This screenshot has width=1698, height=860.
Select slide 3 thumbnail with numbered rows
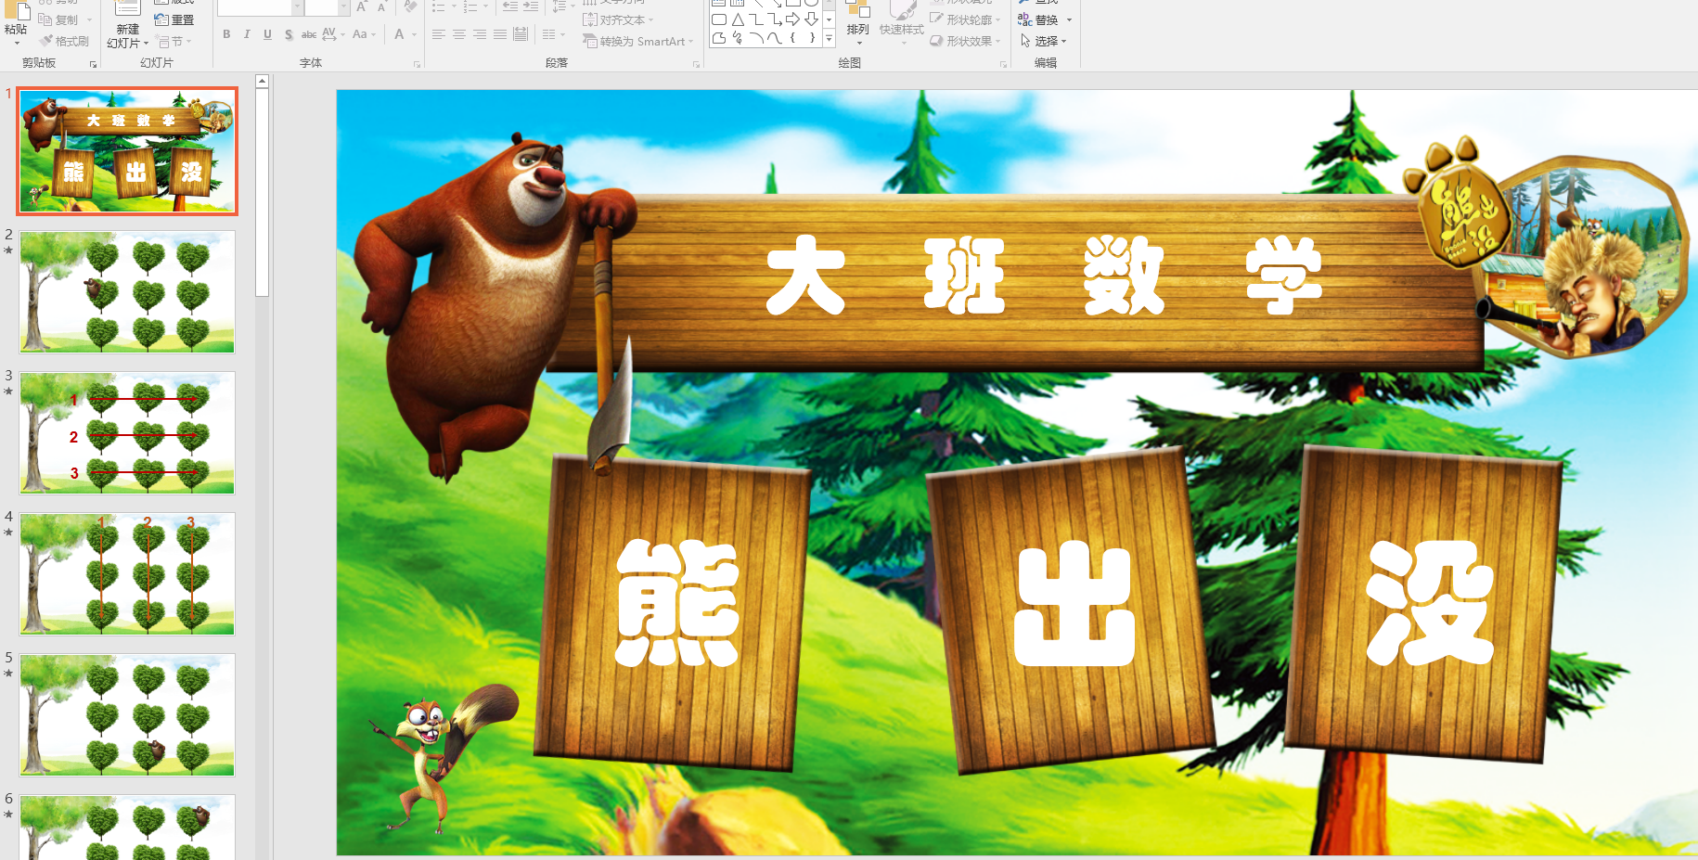pyautogui.click(x=128, y=433)
